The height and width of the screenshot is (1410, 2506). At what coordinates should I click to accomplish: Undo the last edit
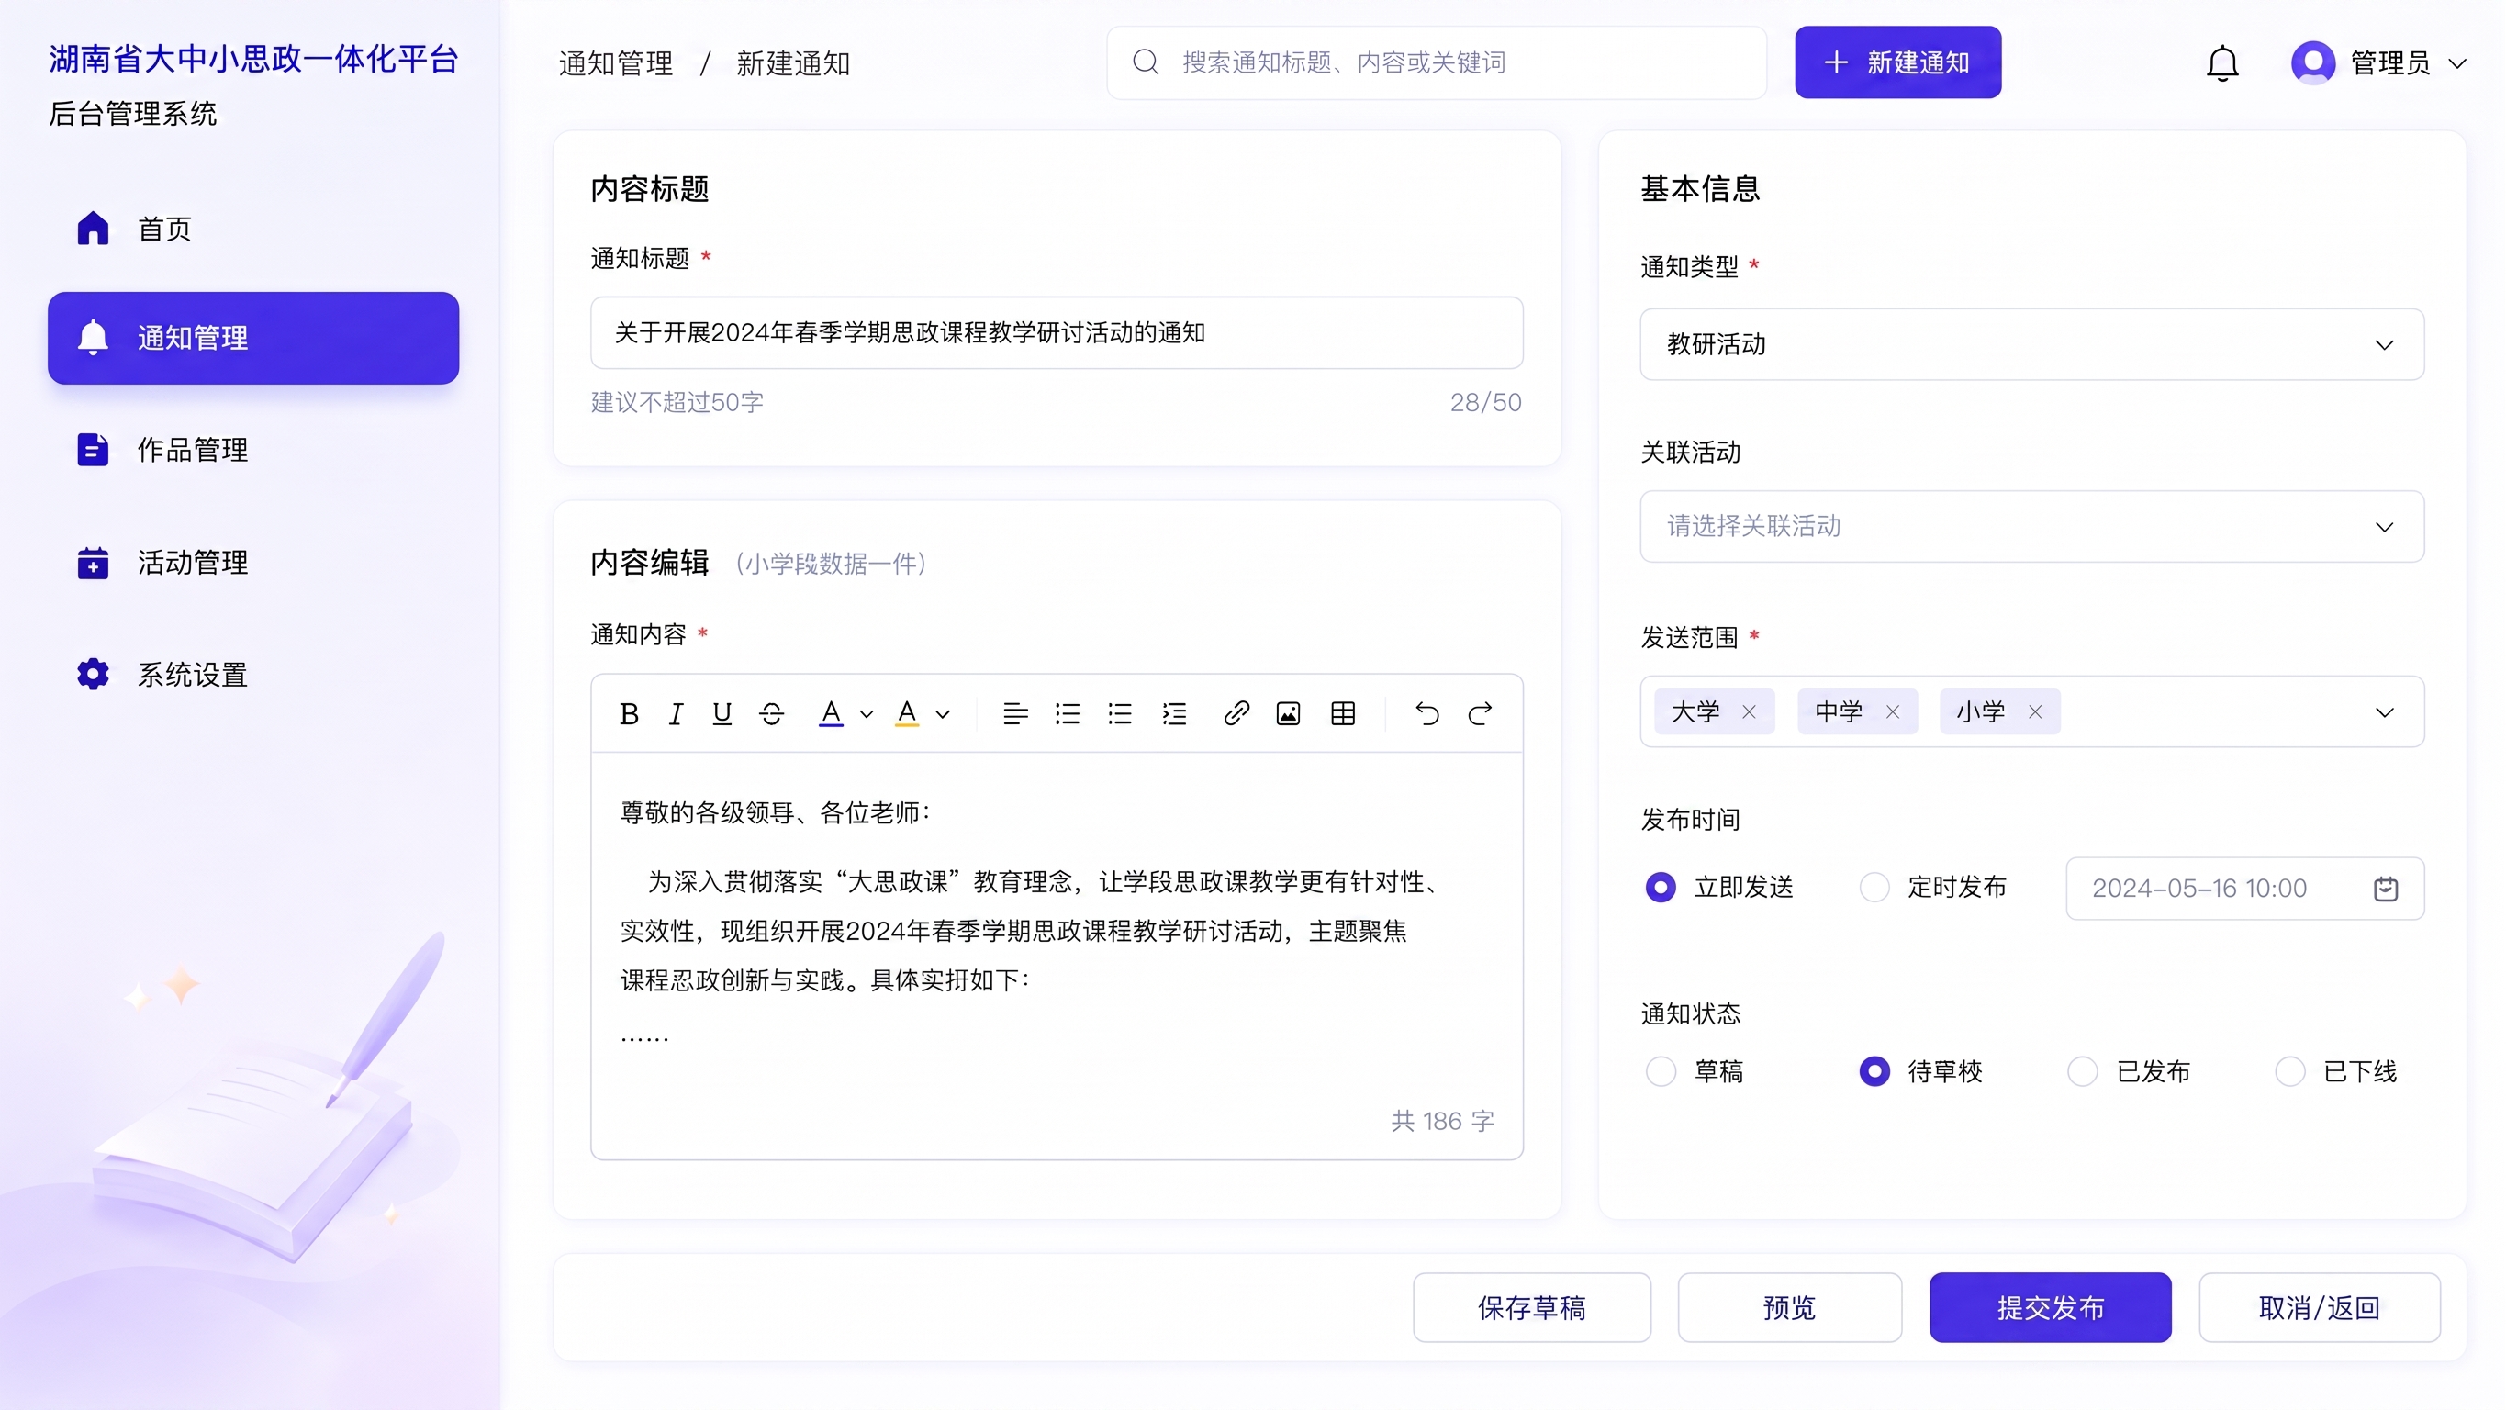click(1426, 713)
